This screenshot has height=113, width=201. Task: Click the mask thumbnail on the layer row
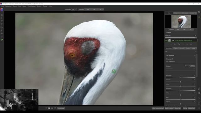[x=169, y=40]
